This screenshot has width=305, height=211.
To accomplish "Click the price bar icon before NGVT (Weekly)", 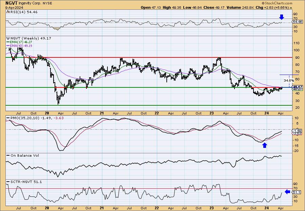I will point(8,38).
